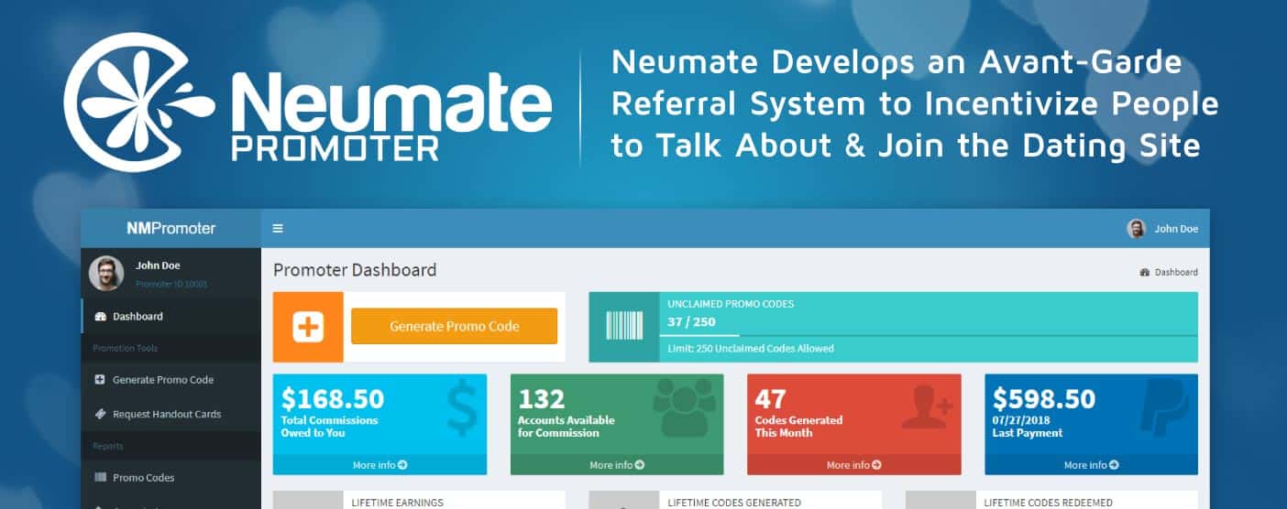Click the 132 accounts available value

541,399
